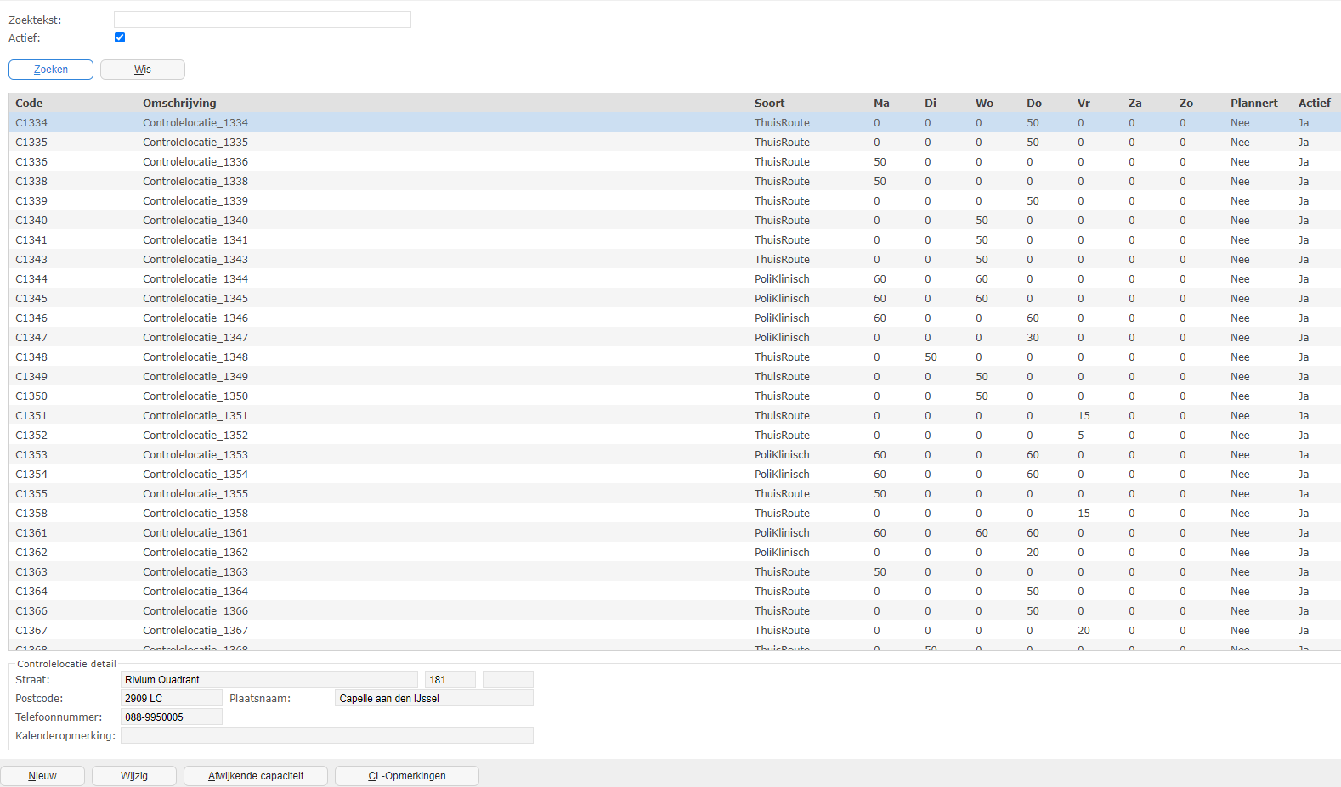Click the Zoeken button

51,70
